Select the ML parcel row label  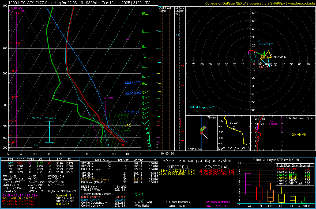tap(11, 169)
